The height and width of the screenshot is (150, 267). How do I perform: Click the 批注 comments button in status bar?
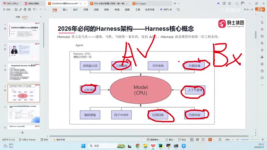182,140
